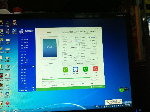Open the files item under iPad section
Image resolution: width=150 pixels, height=112 pixels.
24,78
